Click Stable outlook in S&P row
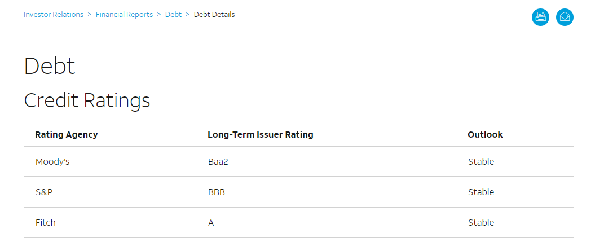This screenshot has height=246, width=595. pyautogui.click(x=481, y=192)
